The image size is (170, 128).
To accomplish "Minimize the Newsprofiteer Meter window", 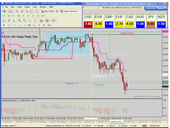I will pyautogui.click(x=157, y=4).
